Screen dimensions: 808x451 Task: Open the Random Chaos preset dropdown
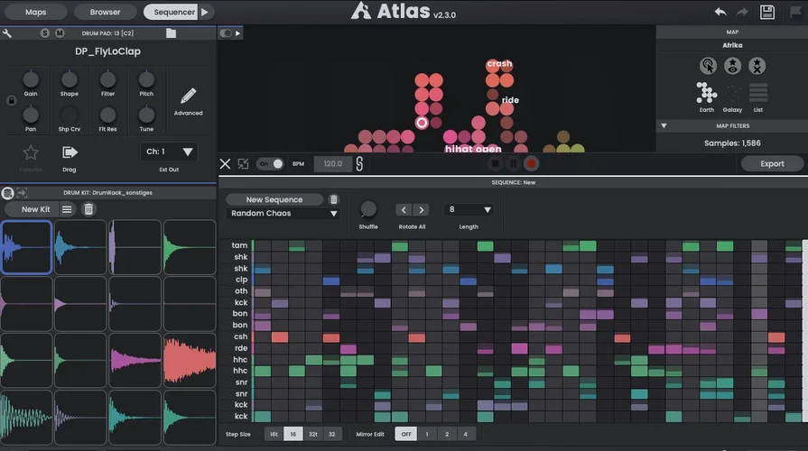283,214
